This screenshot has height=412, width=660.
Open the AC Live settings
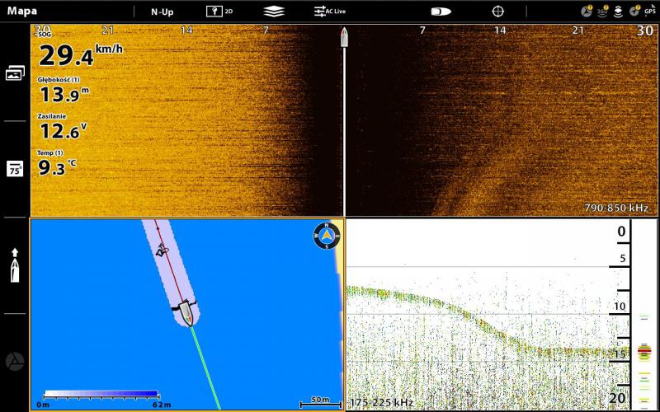tap(329, 12)
